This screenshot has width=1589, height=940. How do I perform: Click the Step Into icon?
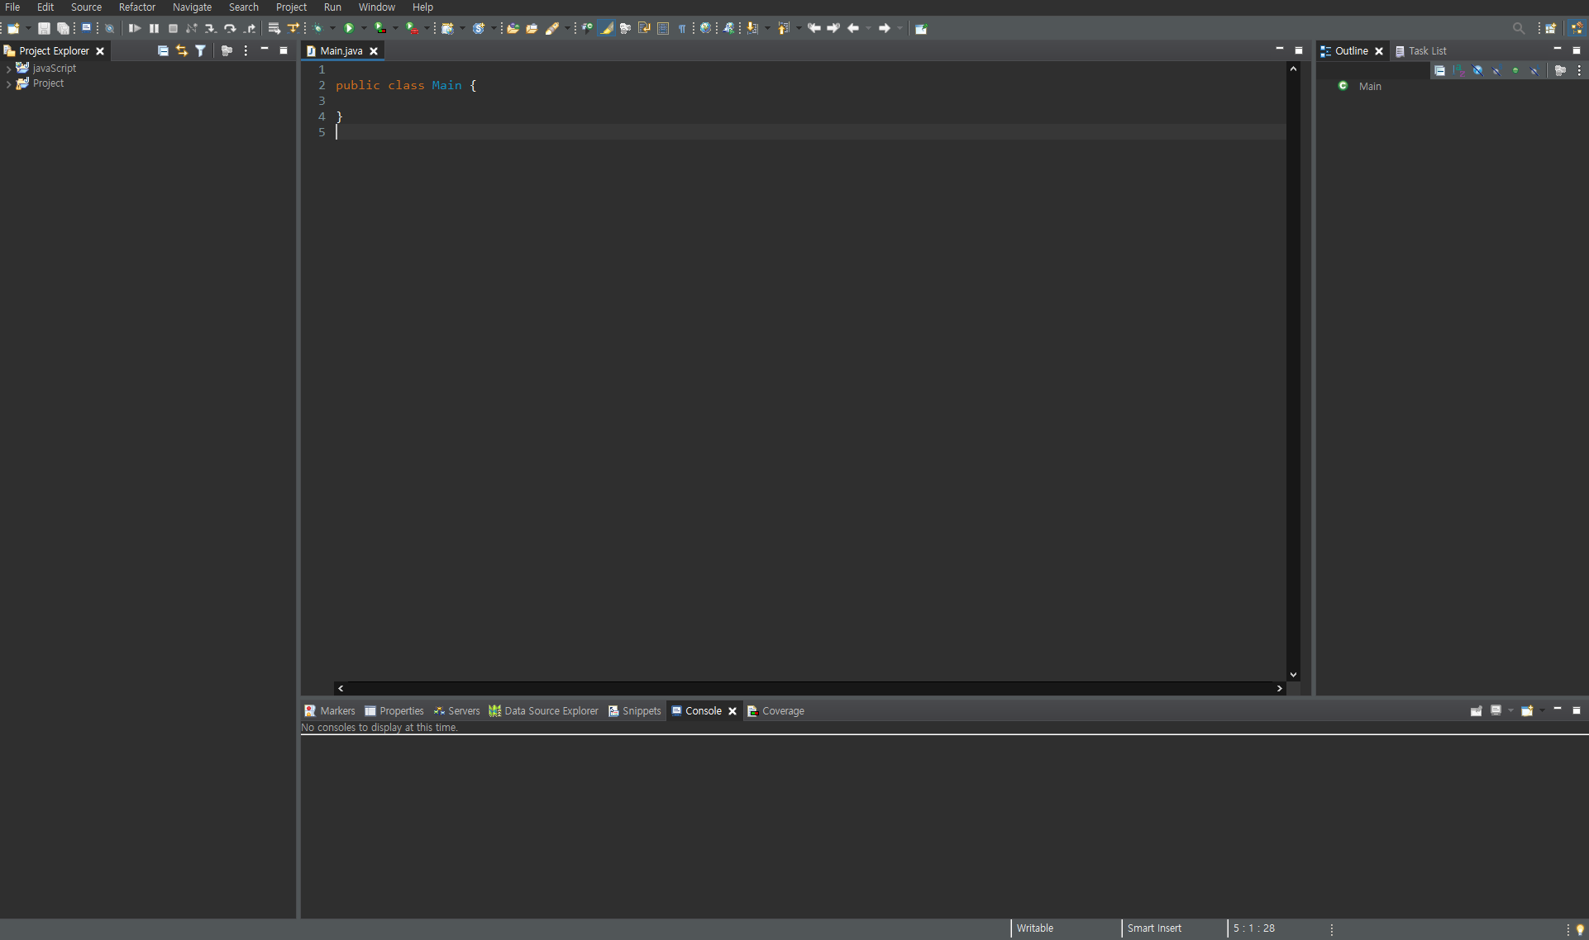pos(211,28)
